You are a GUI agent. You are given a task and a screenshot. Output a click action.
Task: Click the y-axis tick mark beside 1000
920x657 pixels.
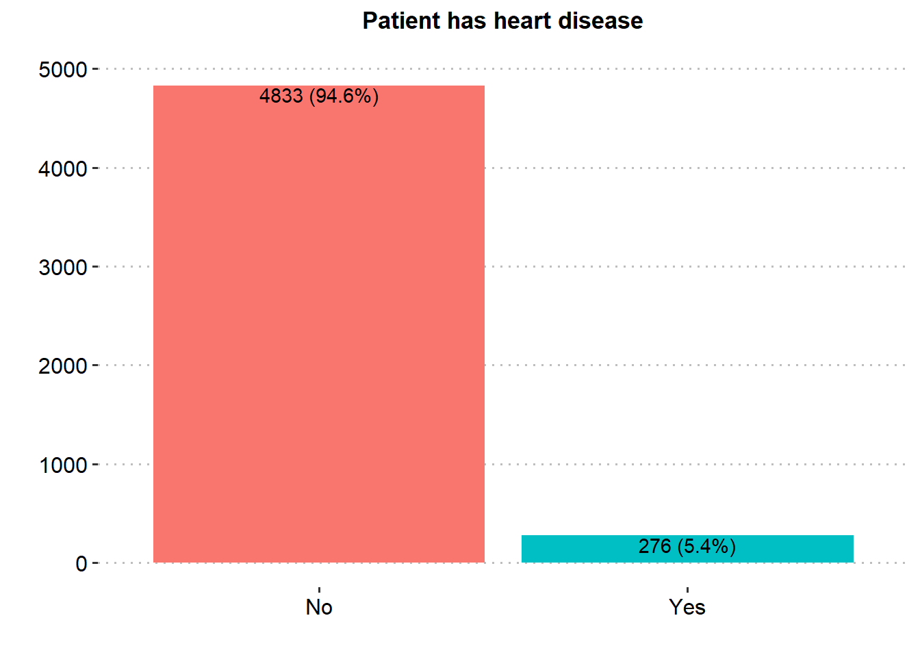(x=96, y=464)
